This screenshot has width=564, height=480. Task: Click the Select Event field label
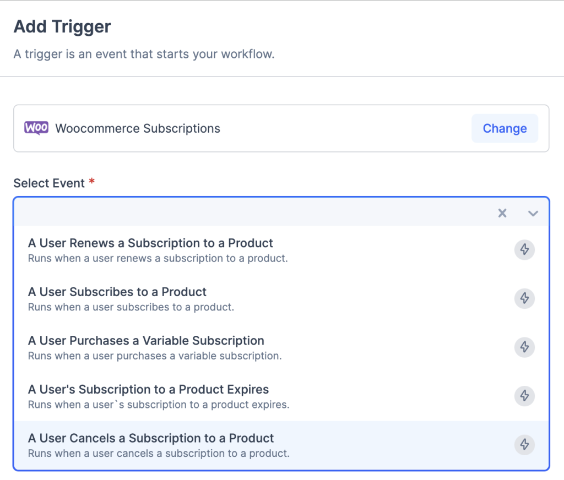point(49,183)
